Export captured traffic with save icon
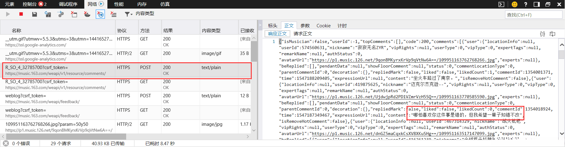Screen dimensions: 565x147 point(34,14)
